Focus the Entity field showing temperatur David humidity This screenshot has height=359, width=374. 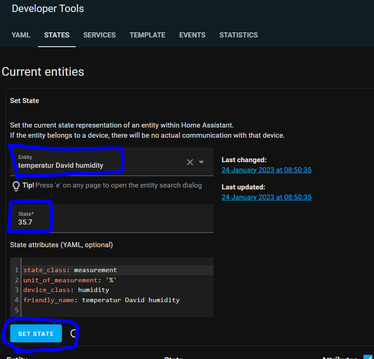click(92, 165)
